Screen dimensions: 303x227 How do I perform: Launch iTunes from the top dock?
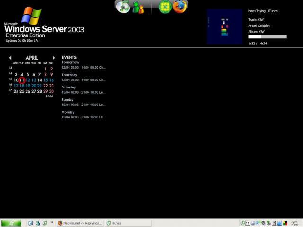coord(123,7)
